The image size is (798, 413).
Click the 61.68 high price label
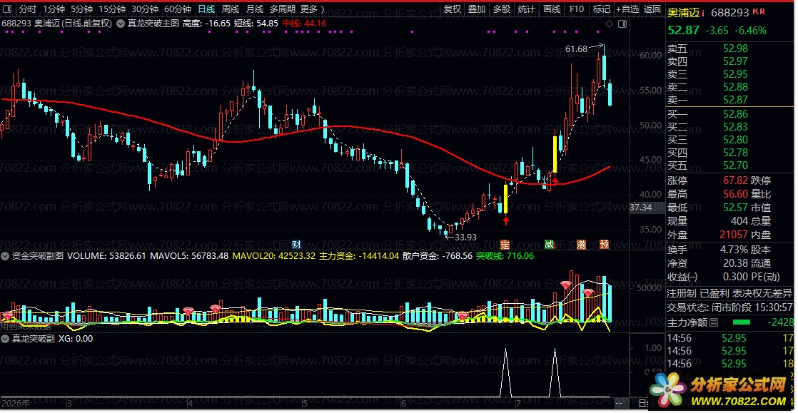tap(576, 49)
